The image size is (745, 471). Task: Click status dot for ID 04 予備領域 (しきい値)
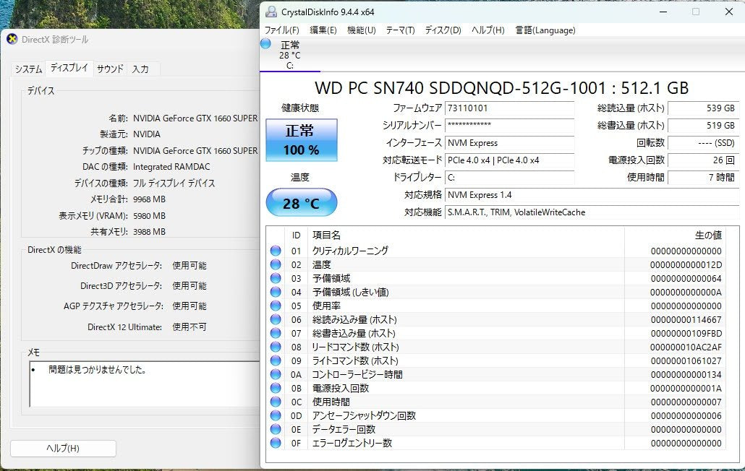276,292
